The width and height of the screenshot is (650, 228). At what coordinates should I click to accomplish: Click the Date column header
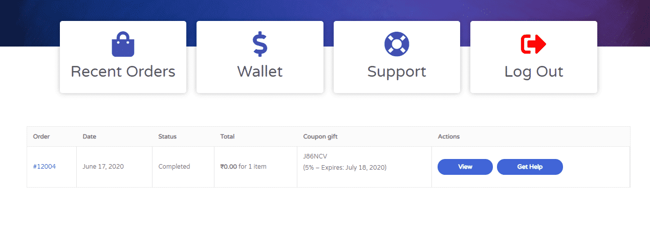point(90,136)
